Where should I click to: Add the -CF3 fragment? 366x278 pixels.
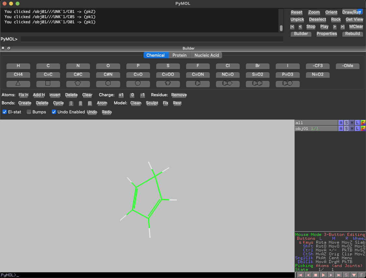point(318,66)
